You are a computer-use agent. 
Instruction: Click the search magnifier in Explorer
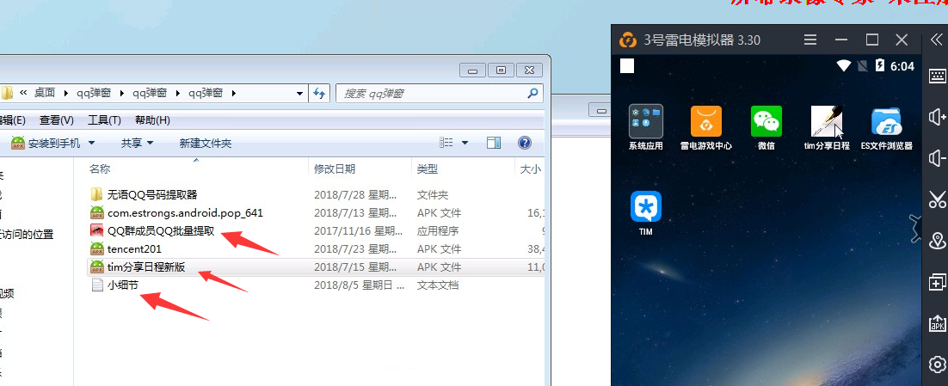532,93
